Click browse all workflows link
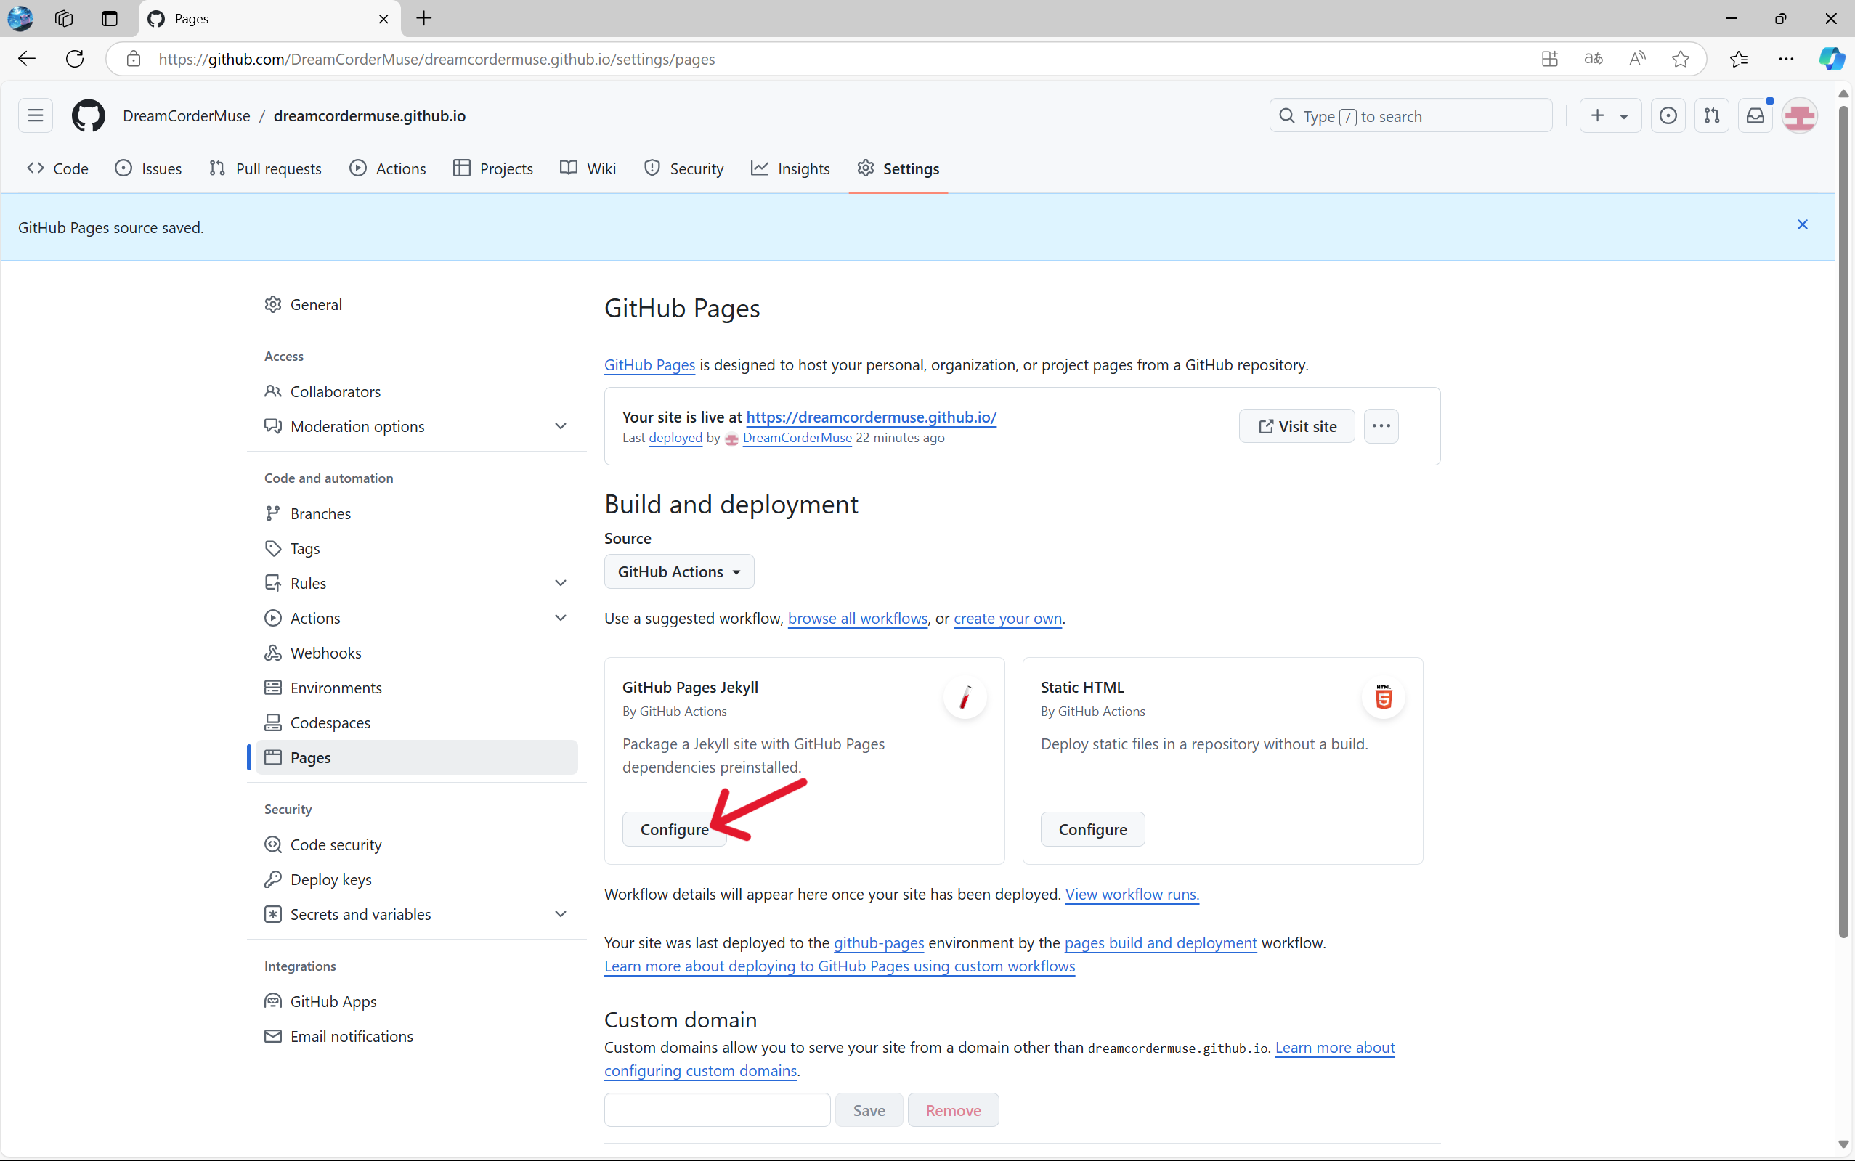Viewport: 1855px width, 1161px height. point(857,618)
